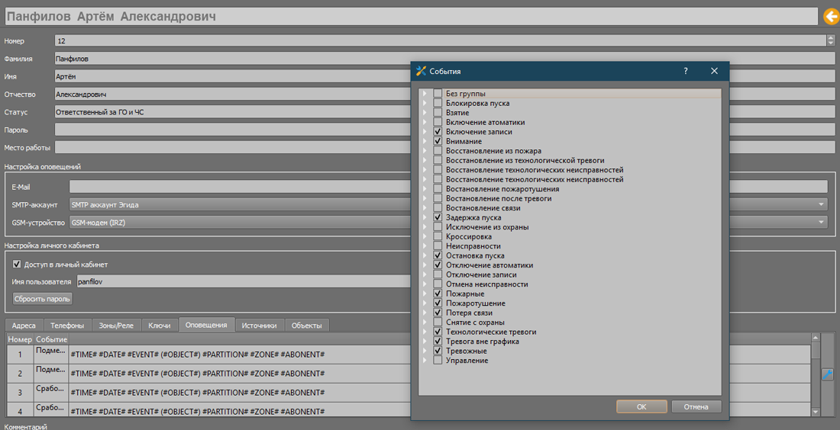Click the edit tool icon beside notifications table
The image size is (840, 430).
coord(827,374)
